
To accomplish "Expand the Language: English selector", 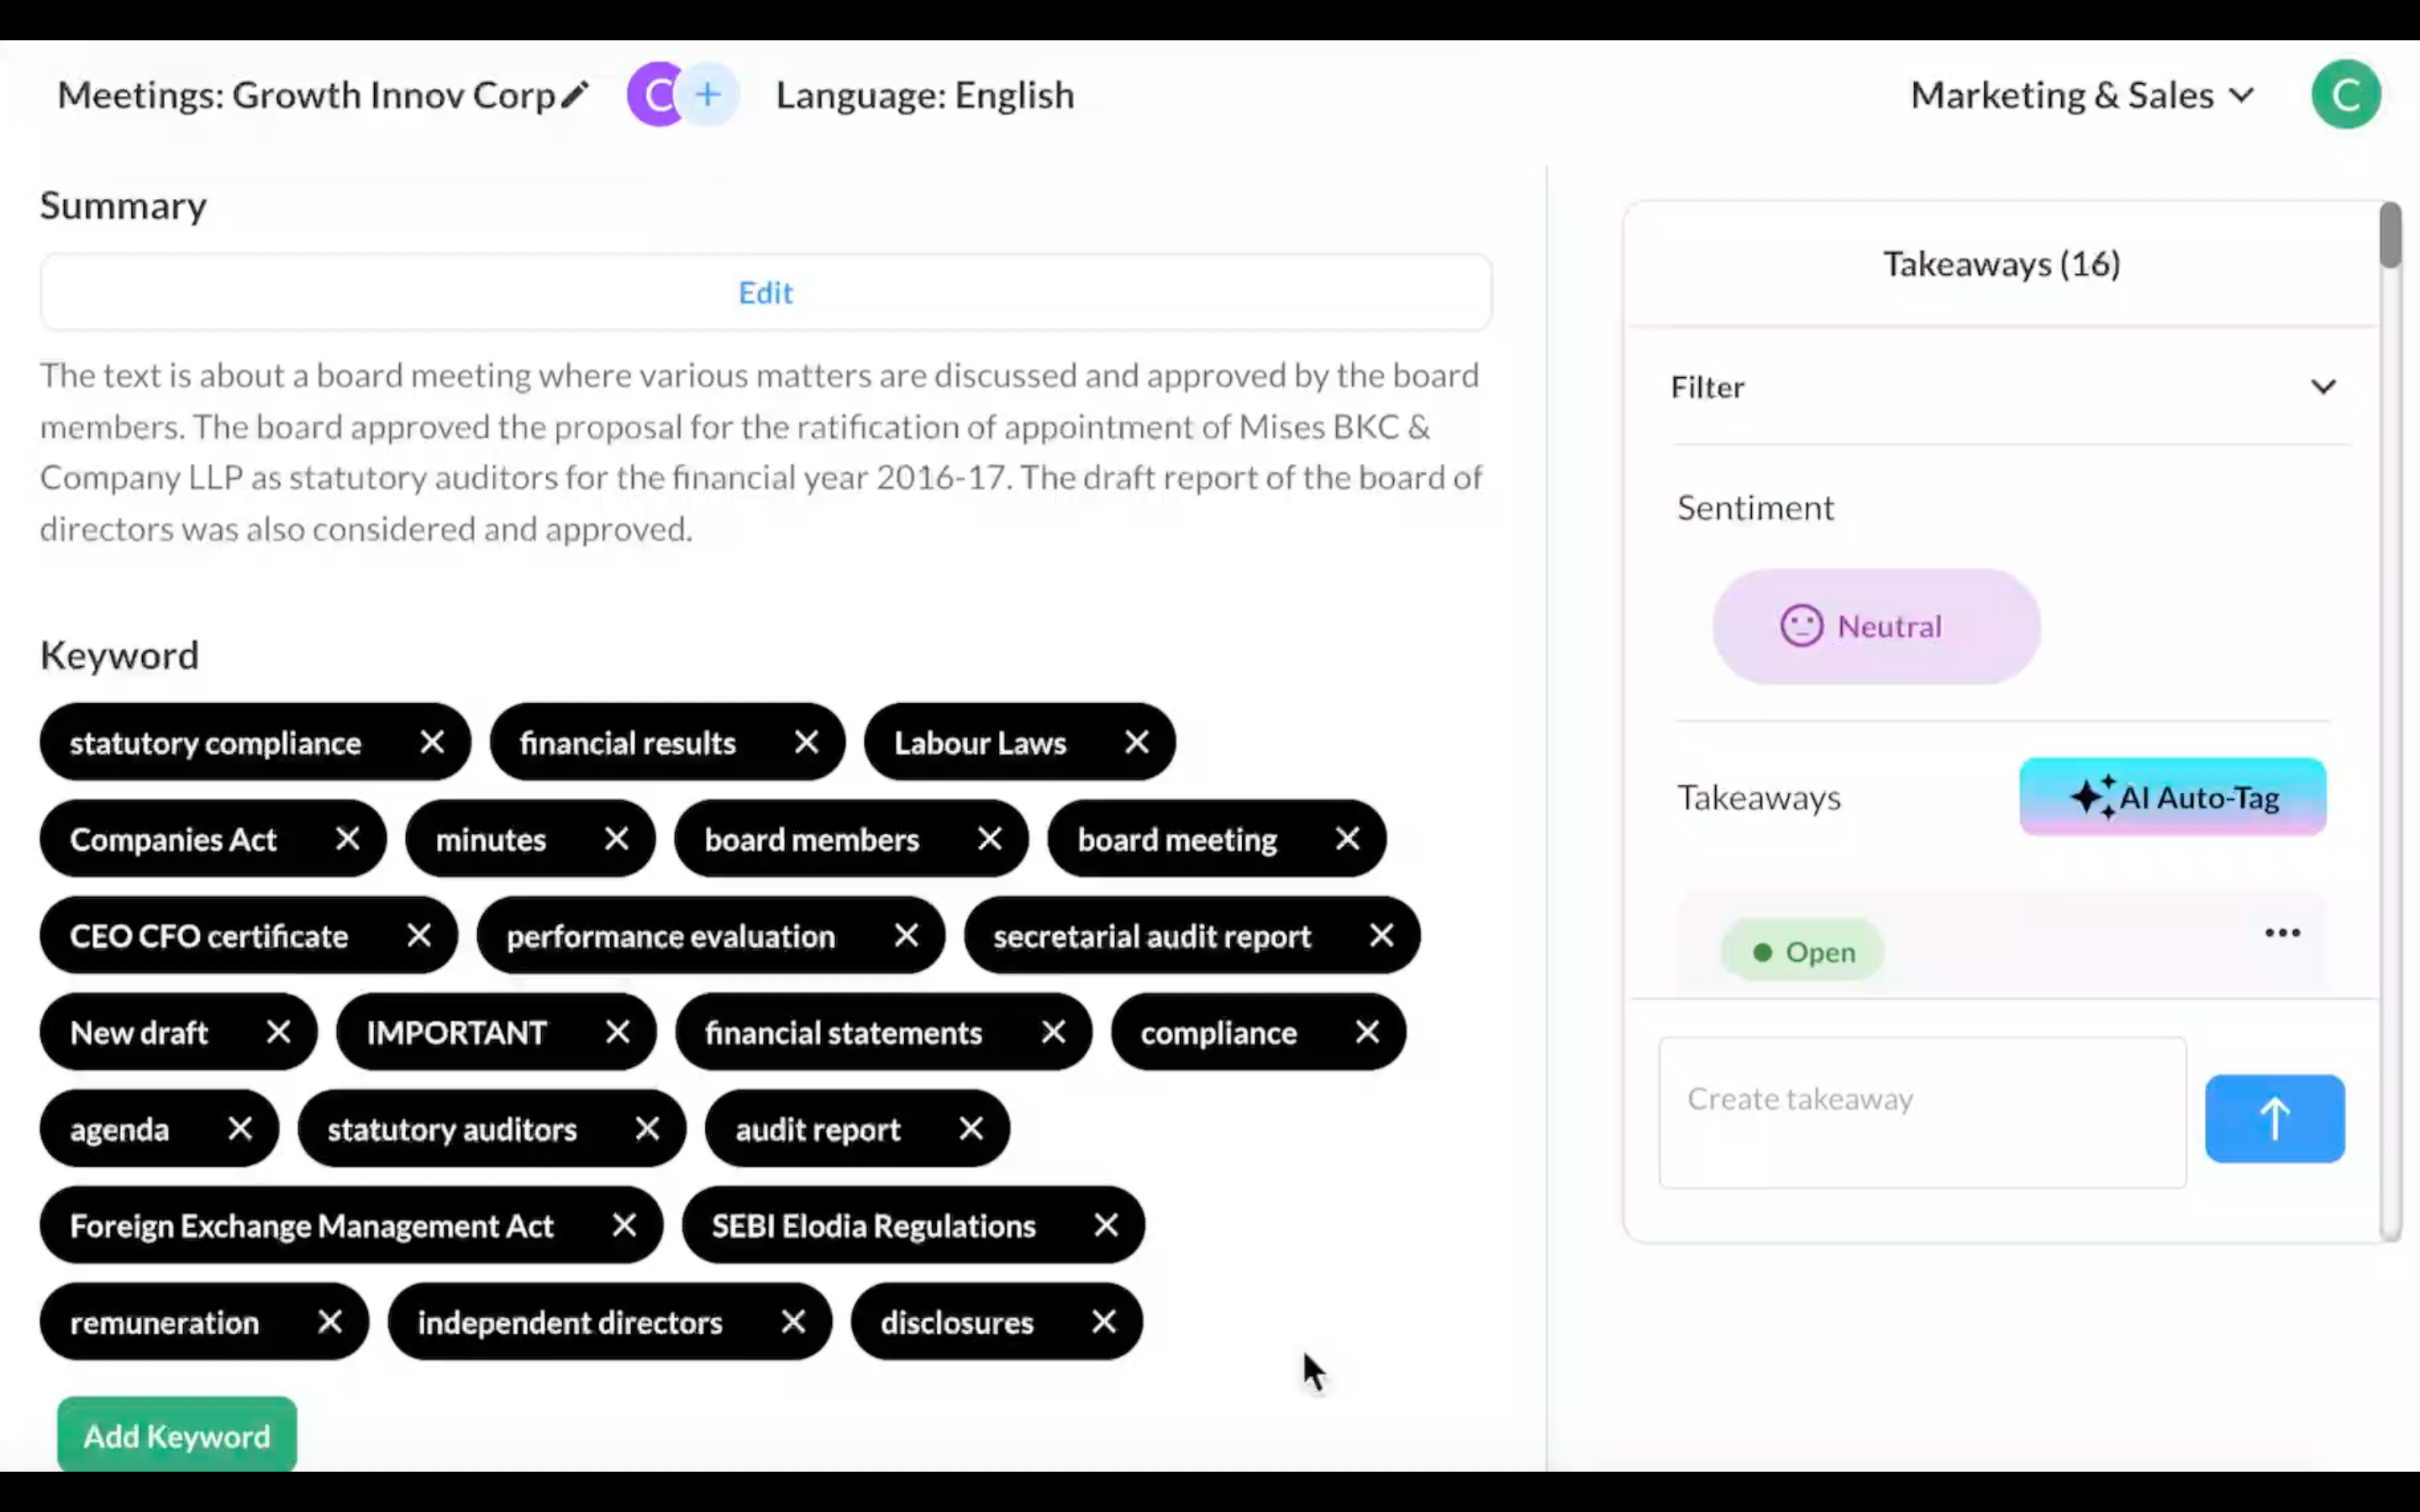I will 925,92.
